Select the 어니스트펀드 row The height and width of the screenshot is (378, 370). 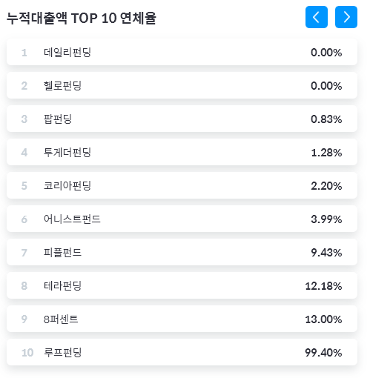(182, 219)
